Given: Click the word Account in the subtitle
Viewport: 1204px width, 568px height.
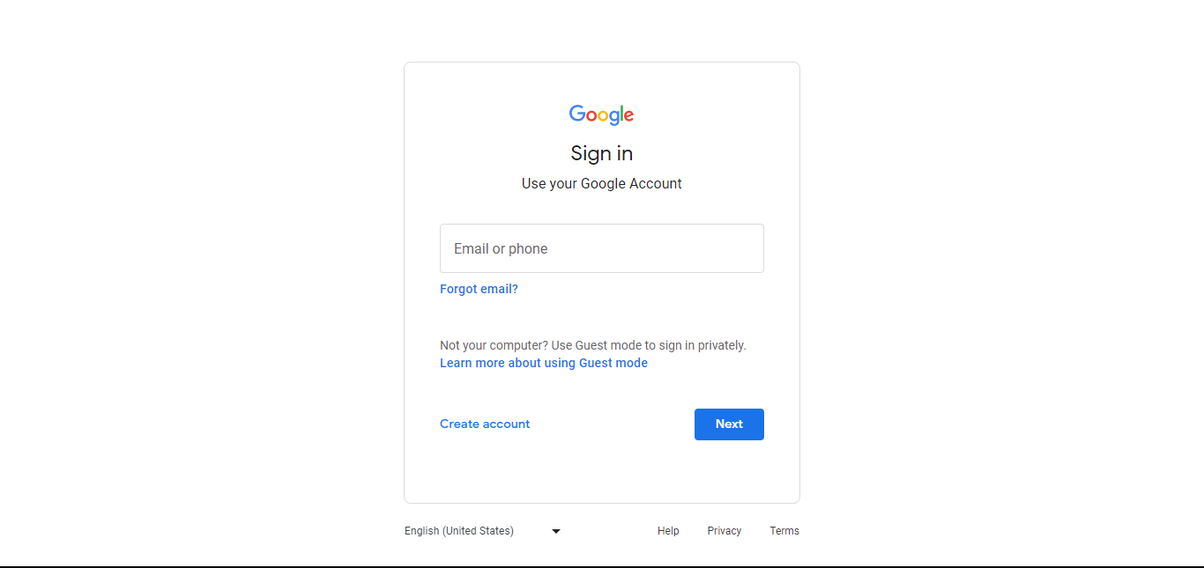Looking at the screenshot, I should point(655,183).
